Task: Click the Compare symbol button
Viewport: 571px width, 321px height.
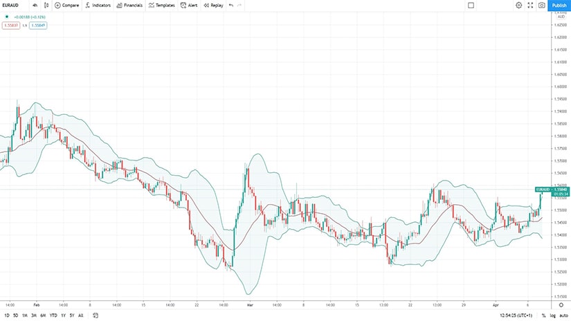Action: point(66,5)
